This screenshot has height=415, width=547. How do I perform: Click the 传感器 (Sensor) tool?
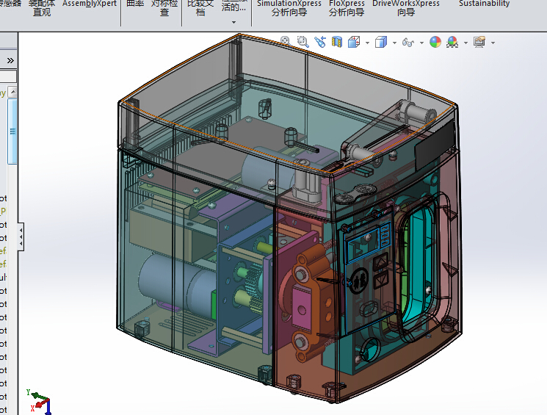(10, 4)
